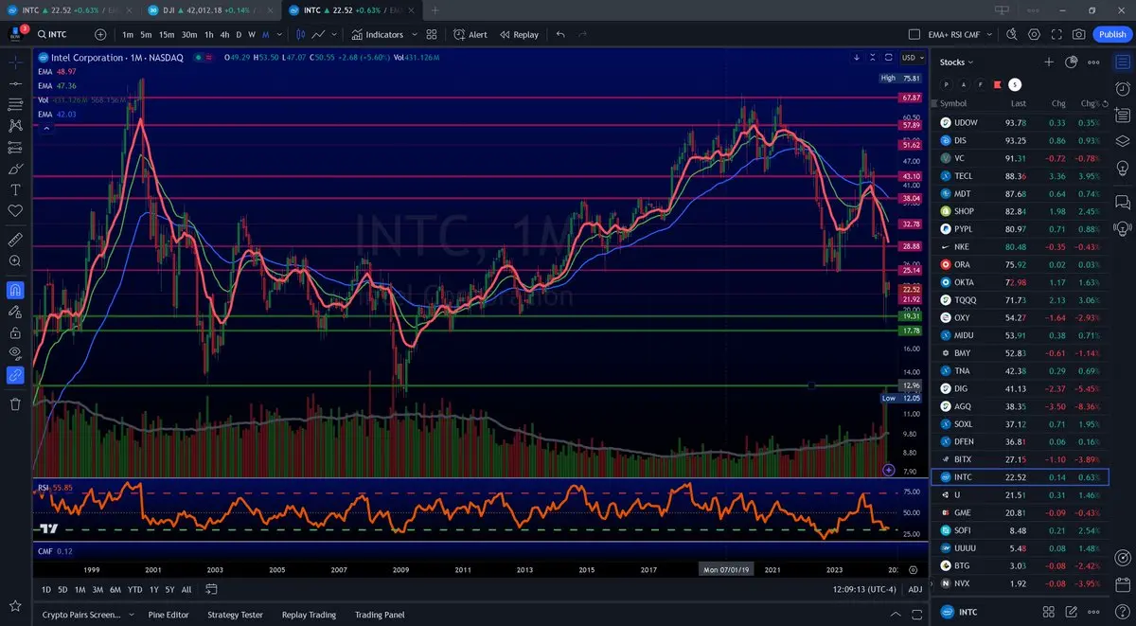Image resolution: width=1136 pixels, height=626 pixels.
Task: Select the zoom in tool
Action: pyautogui.click(x=15, y=260)
